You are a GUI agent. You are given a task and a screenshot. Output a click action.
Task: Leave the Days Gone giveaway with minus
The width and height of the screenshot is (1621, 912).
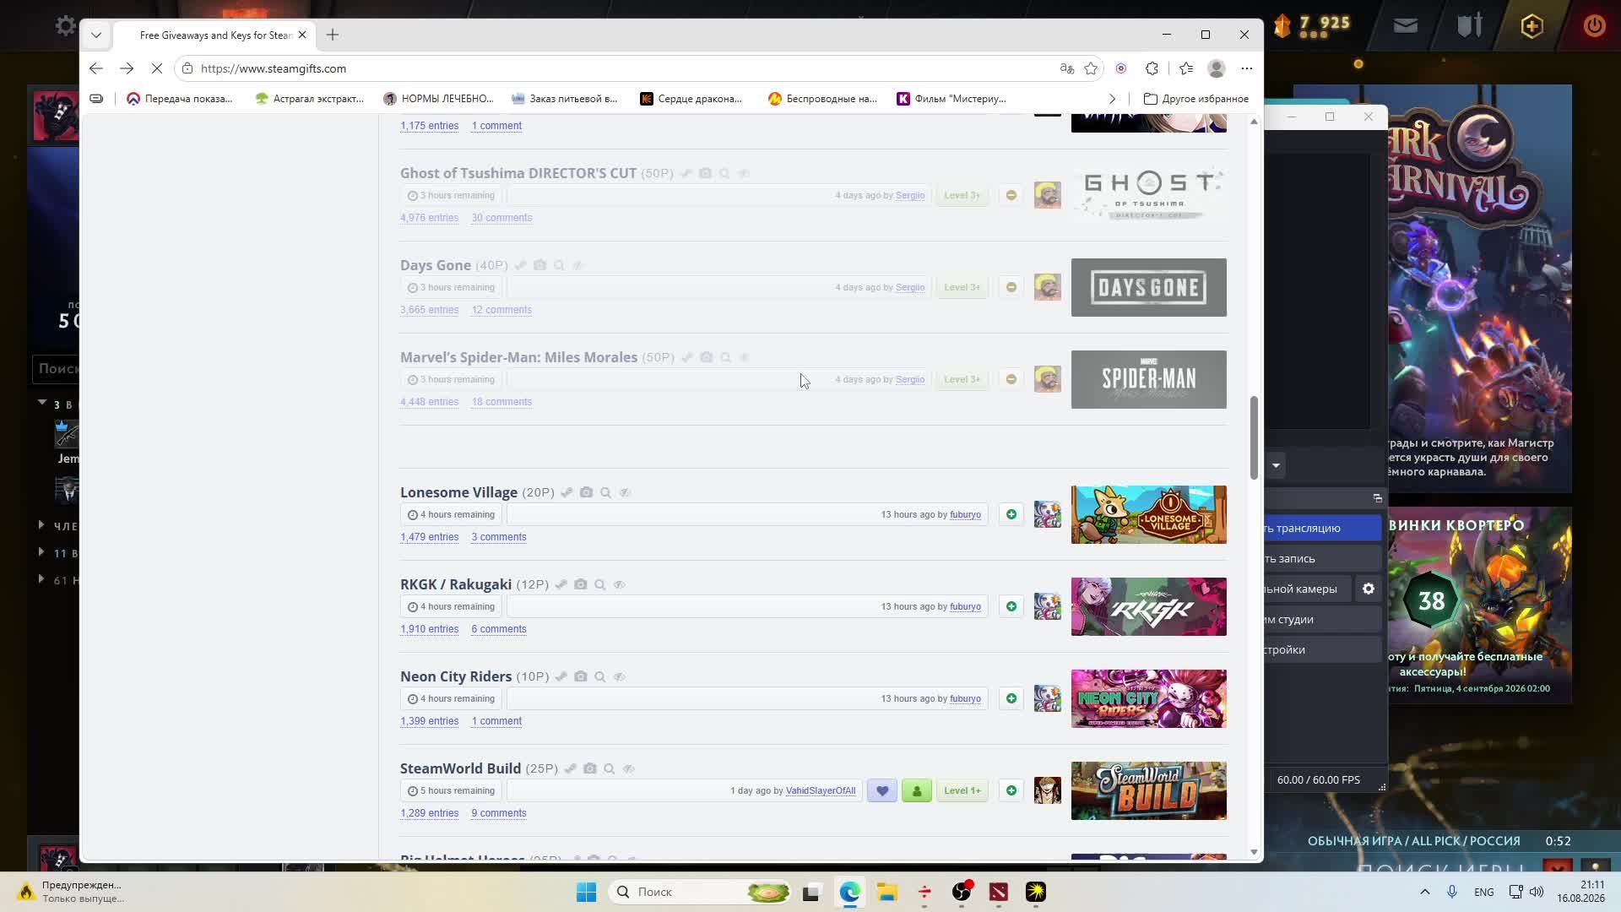click(x=1011, y=287)
